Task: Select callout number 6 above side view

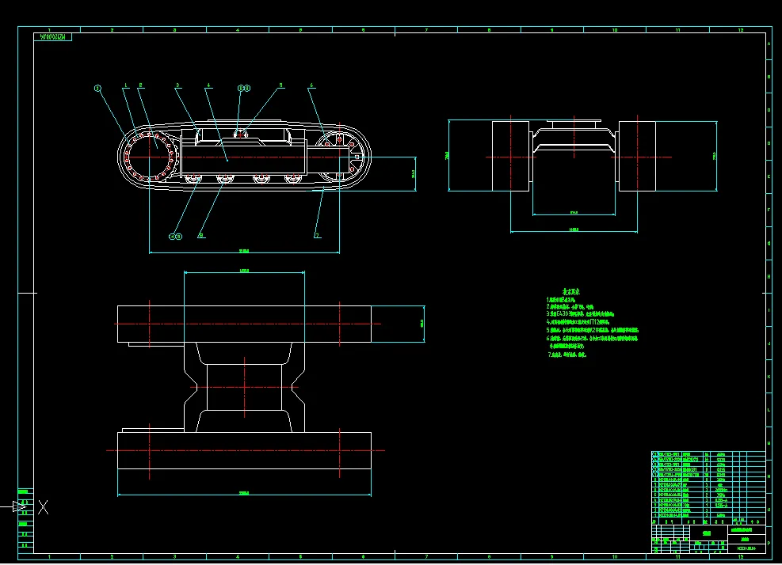Action: tap(311, 85)
